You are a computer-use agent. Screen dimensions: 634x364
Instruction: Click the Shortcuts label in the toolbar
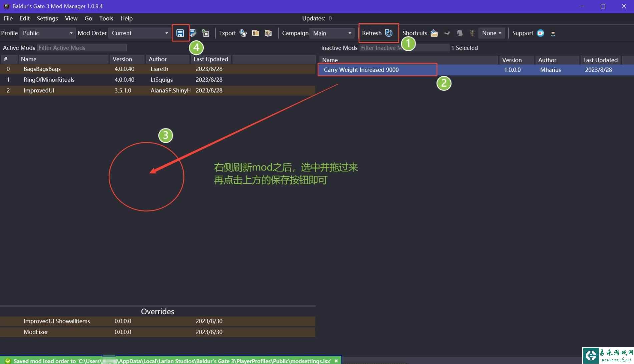pos(415,33)
